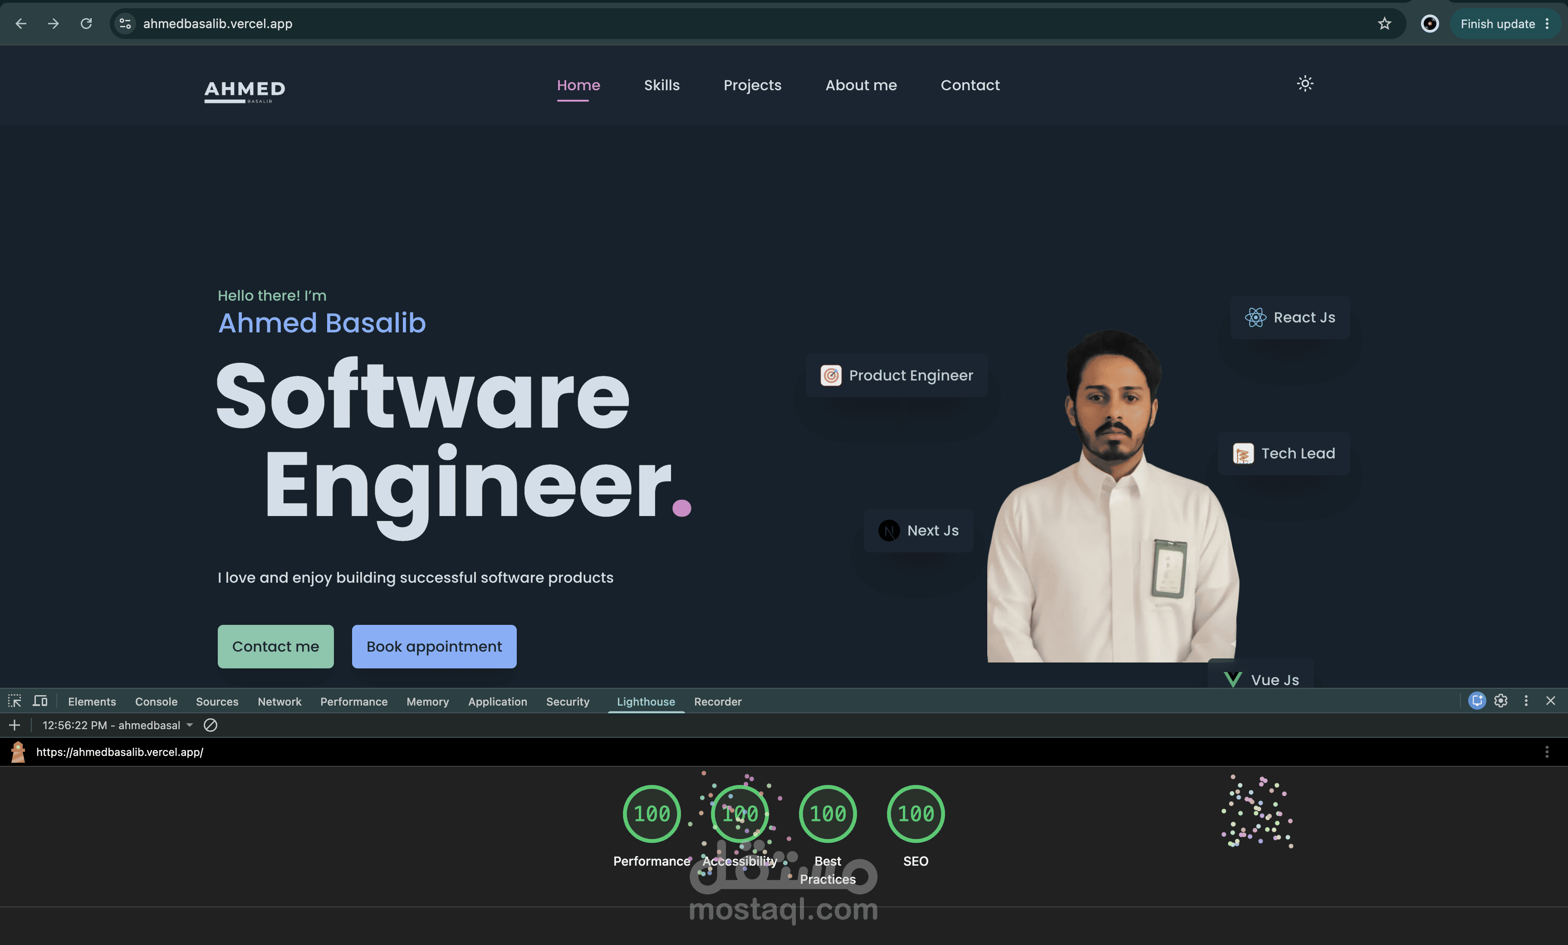1568x945 pixels.
Task: Click the Performance 100 score gauge
Action: (x=652, y=813)
